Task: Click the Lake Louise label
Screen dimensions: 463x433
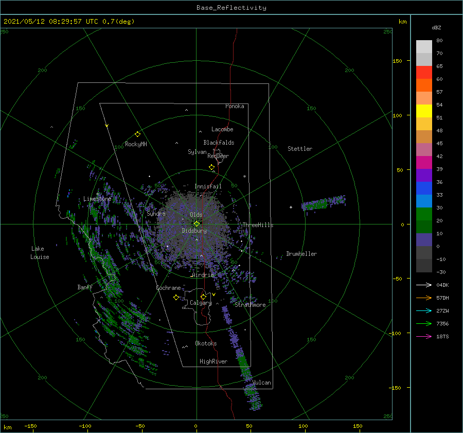Action: coord(40,253)
